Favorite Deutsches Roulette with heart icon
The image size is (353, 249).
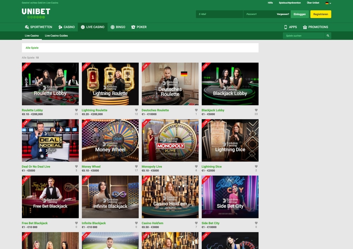click(x=196, y=110)
